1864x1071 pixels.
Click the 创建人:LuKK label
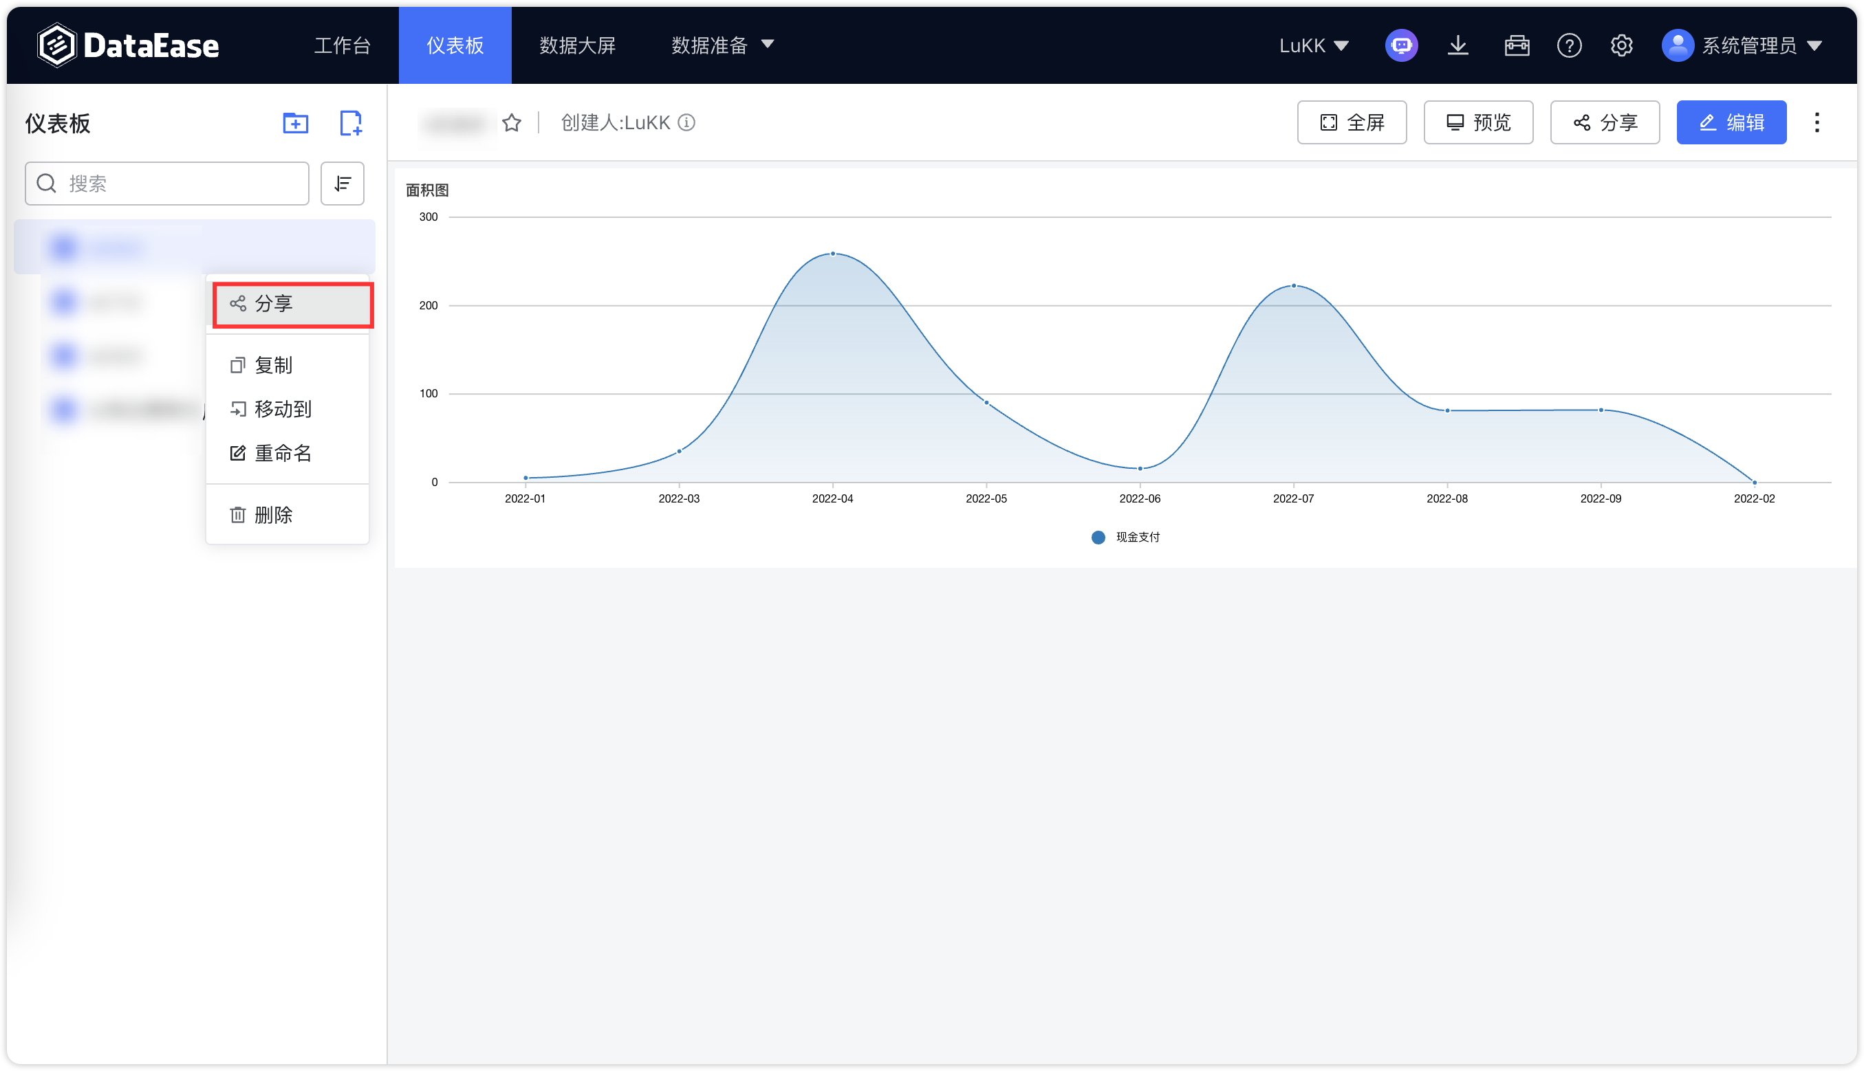615,122
